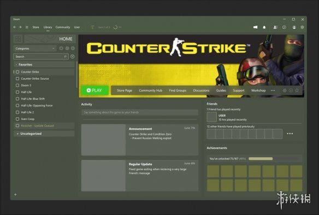Screen dimensions: 319x215
Task: Open the hamburger menu icon
Action: coord(27,27)
